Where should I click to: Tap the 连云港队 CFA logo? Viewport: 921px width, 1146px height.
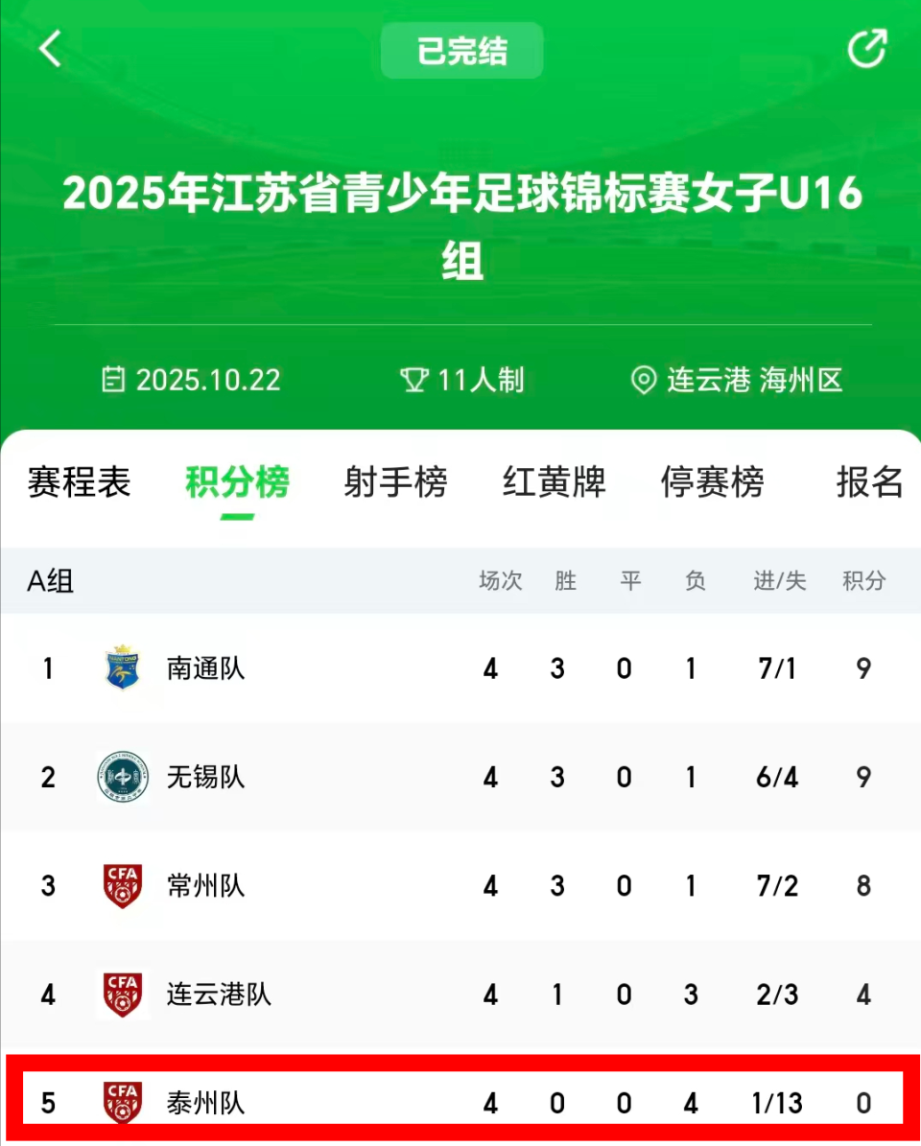click(x=123, y=994)
